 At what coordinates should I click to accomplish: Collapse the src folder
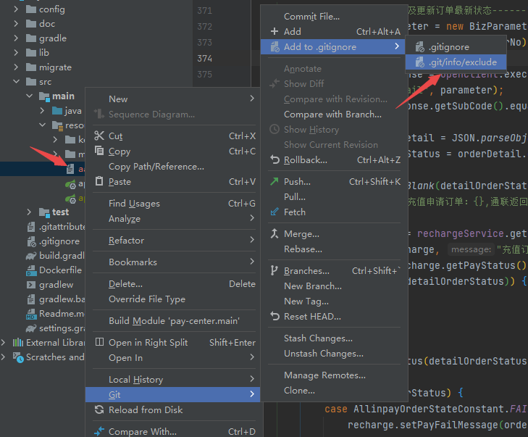pyautogui.click(x=16, y=82)
